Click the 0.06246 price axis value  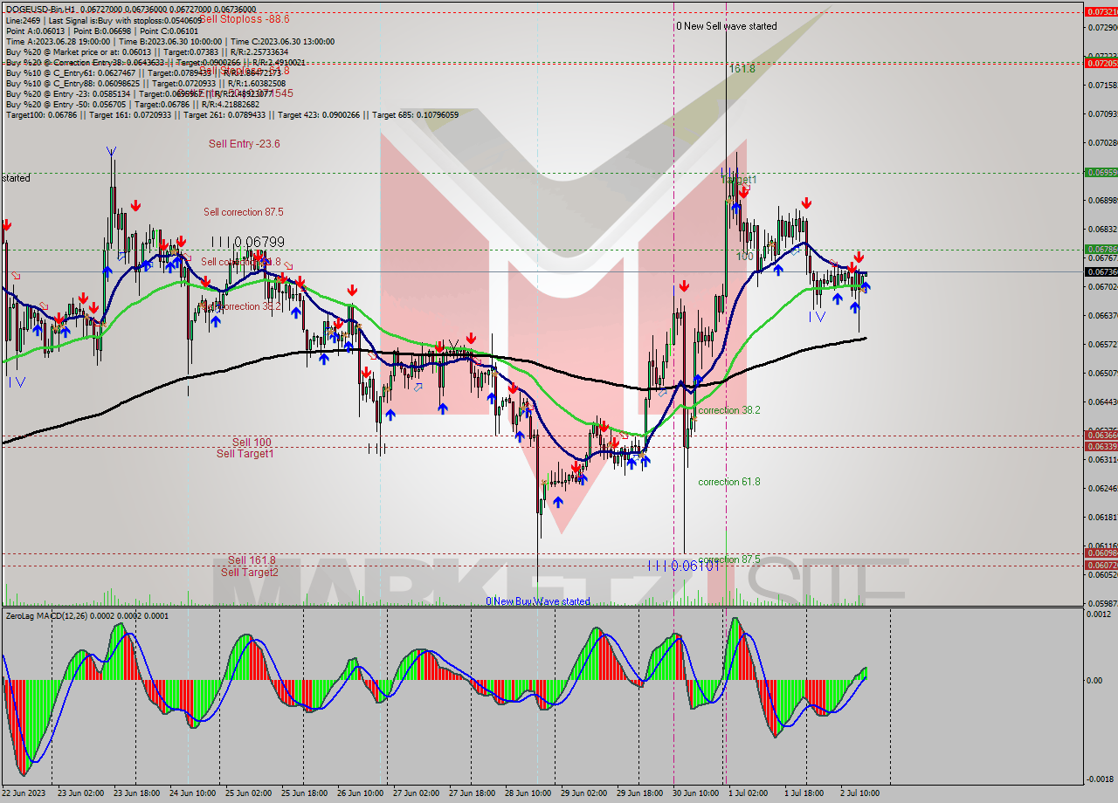pos(1103,488)
